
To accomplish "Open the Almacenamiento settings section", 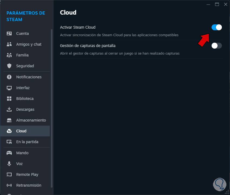I will tap(31, 120).
